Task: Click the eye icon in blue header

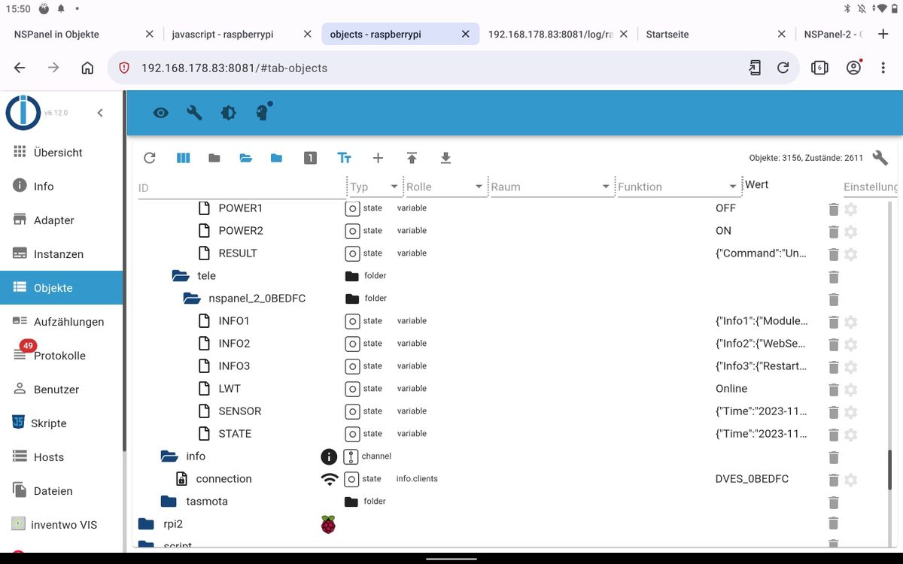Action: tap(160, 113)
